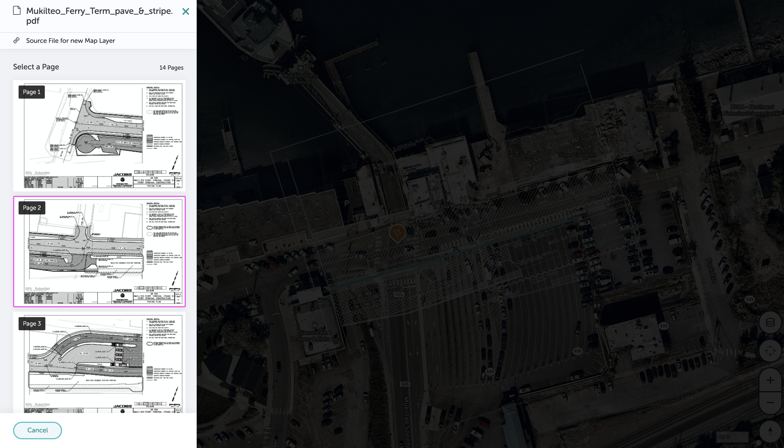This screenshot has height=448, width=784.
Task: Click the document file icon
Action: pos(17,11)
